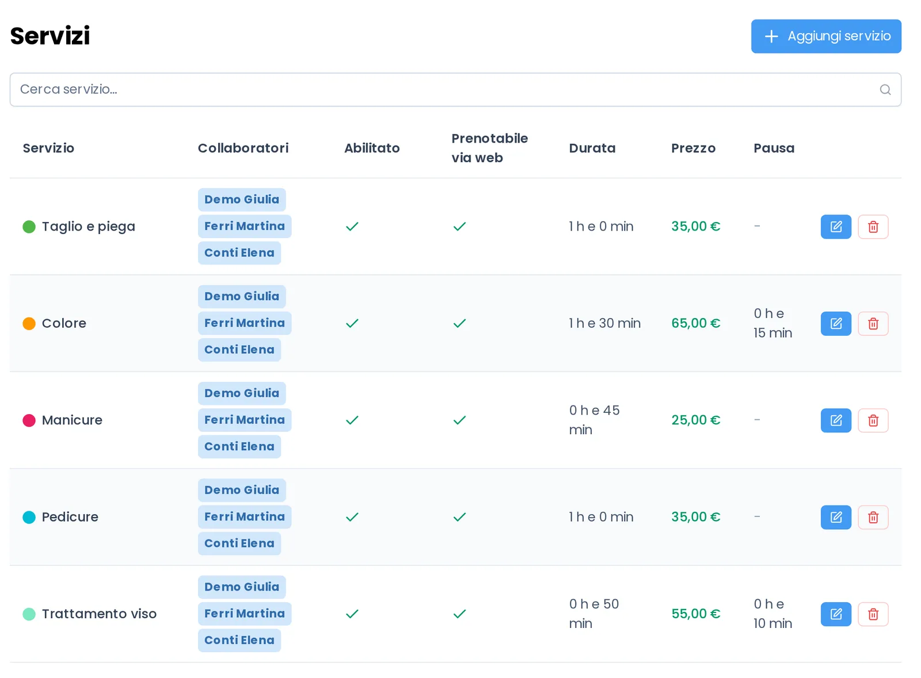Select the Trattamento viso service name

(x=99, y=614)
